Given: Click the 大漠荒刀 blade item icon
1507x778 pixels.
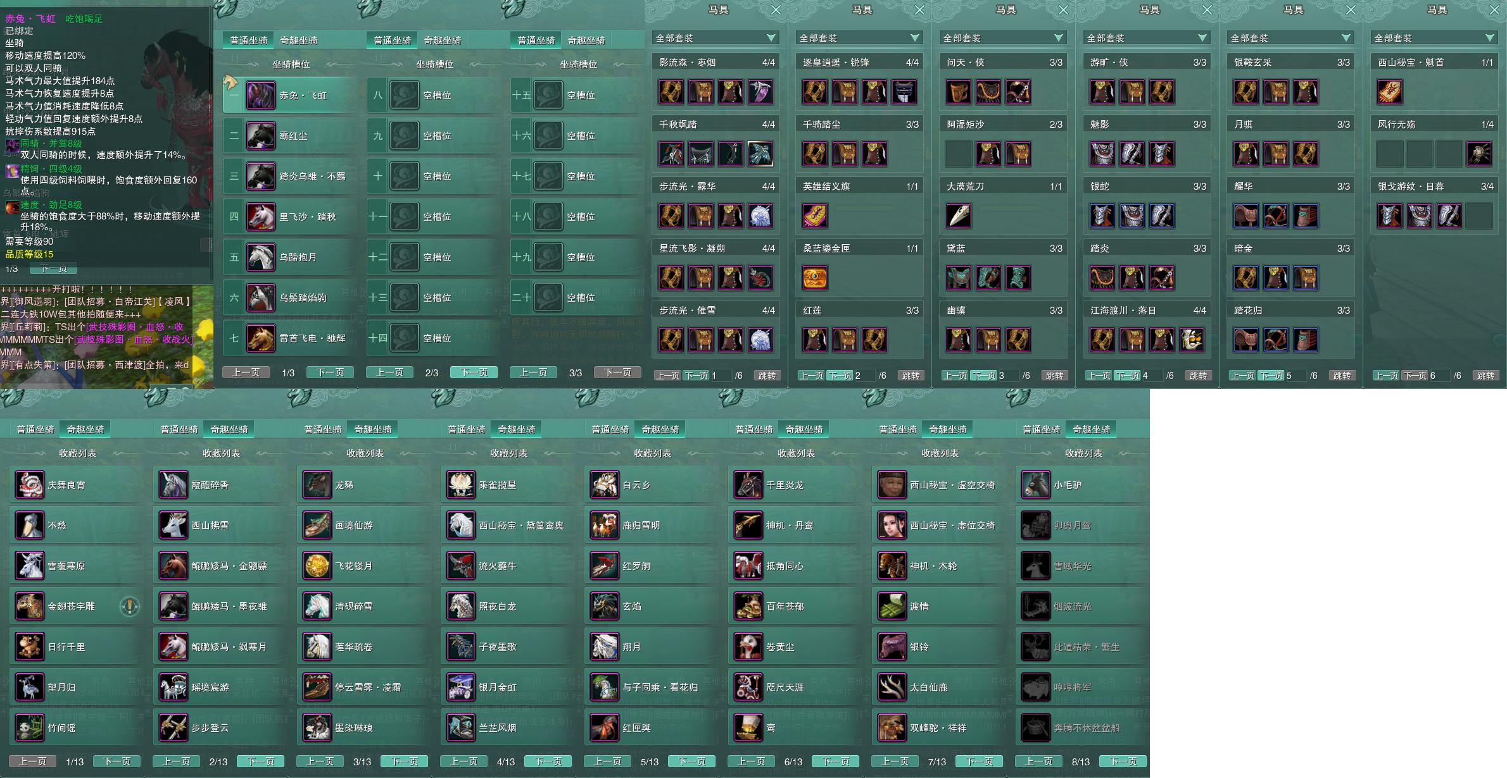Looking at the screenshot, I should pos(959,216).
